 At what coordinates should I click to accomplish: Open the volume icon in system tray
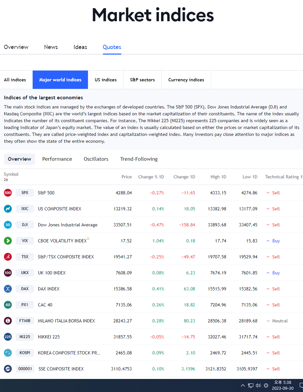point(258,385)
